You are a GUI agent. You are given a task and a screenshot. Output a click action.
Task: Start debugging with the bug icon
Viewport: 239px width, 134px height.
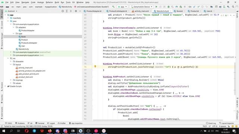coord(168,7)
